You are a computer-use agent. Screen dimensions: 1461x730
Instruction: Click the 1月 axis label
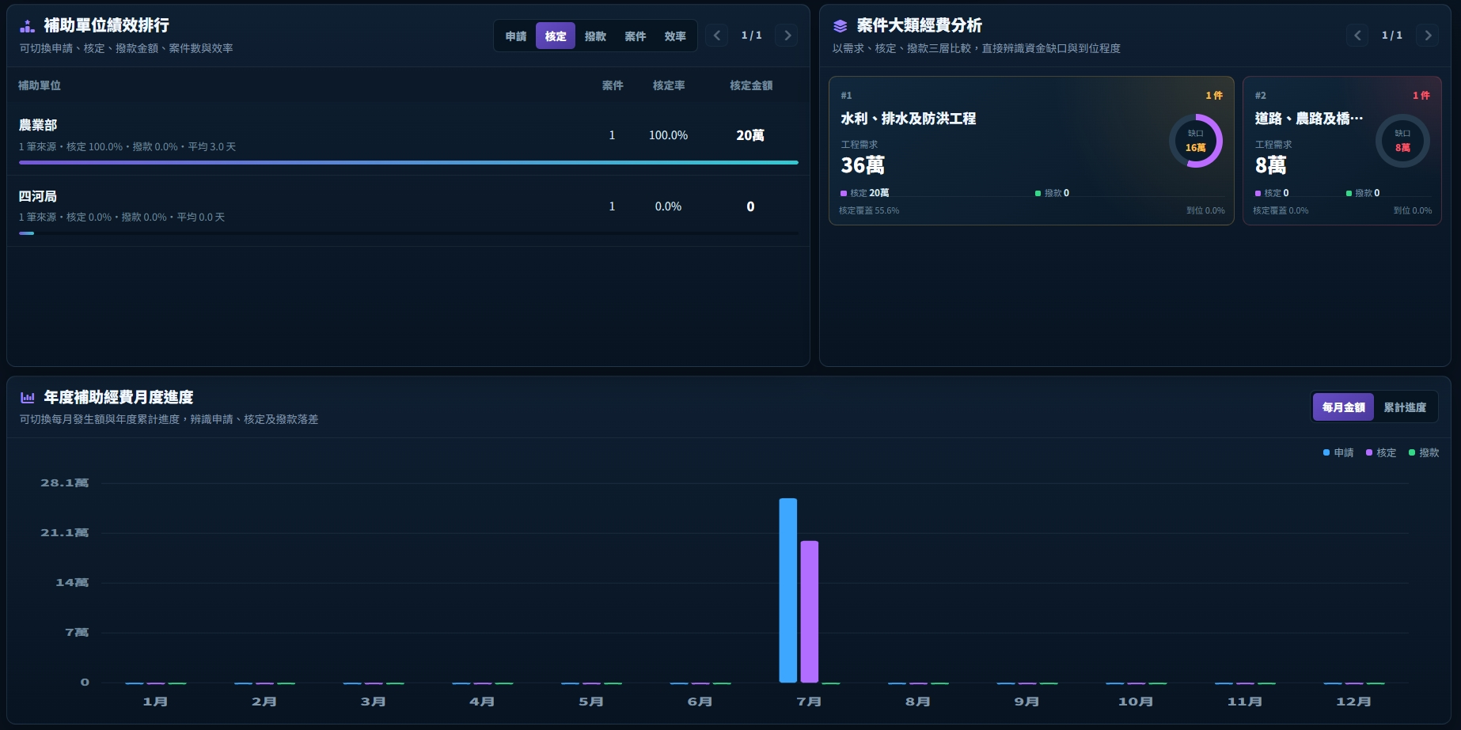pos(155,702)
